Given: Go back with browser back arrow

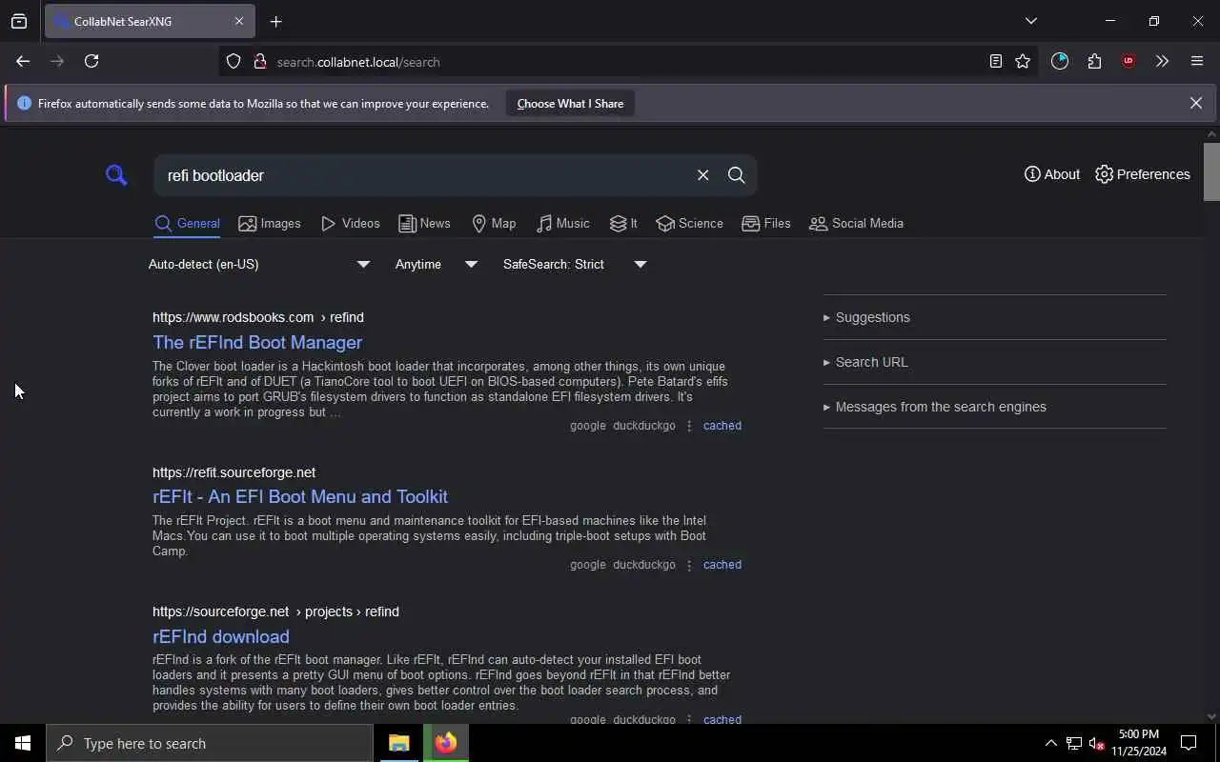Looking at the screenshot, I should tap(23, 61).
